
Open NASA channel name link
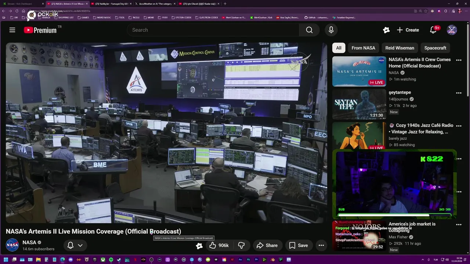[29, 242]
